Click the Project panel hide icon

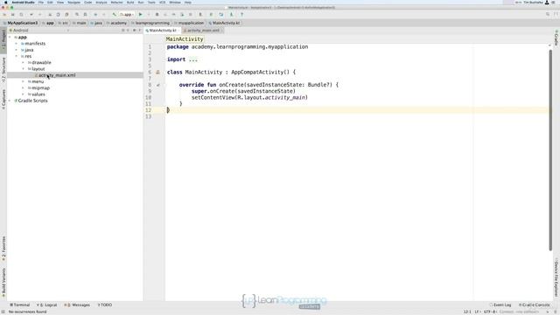[x=140, y=31]
